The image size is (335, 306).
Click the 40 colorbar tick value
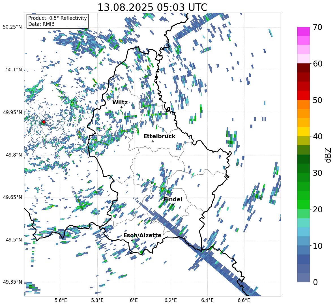click(x=317, y=136)
